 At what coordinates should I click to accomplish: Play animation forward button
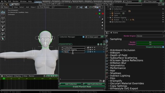tap(53, 76)
